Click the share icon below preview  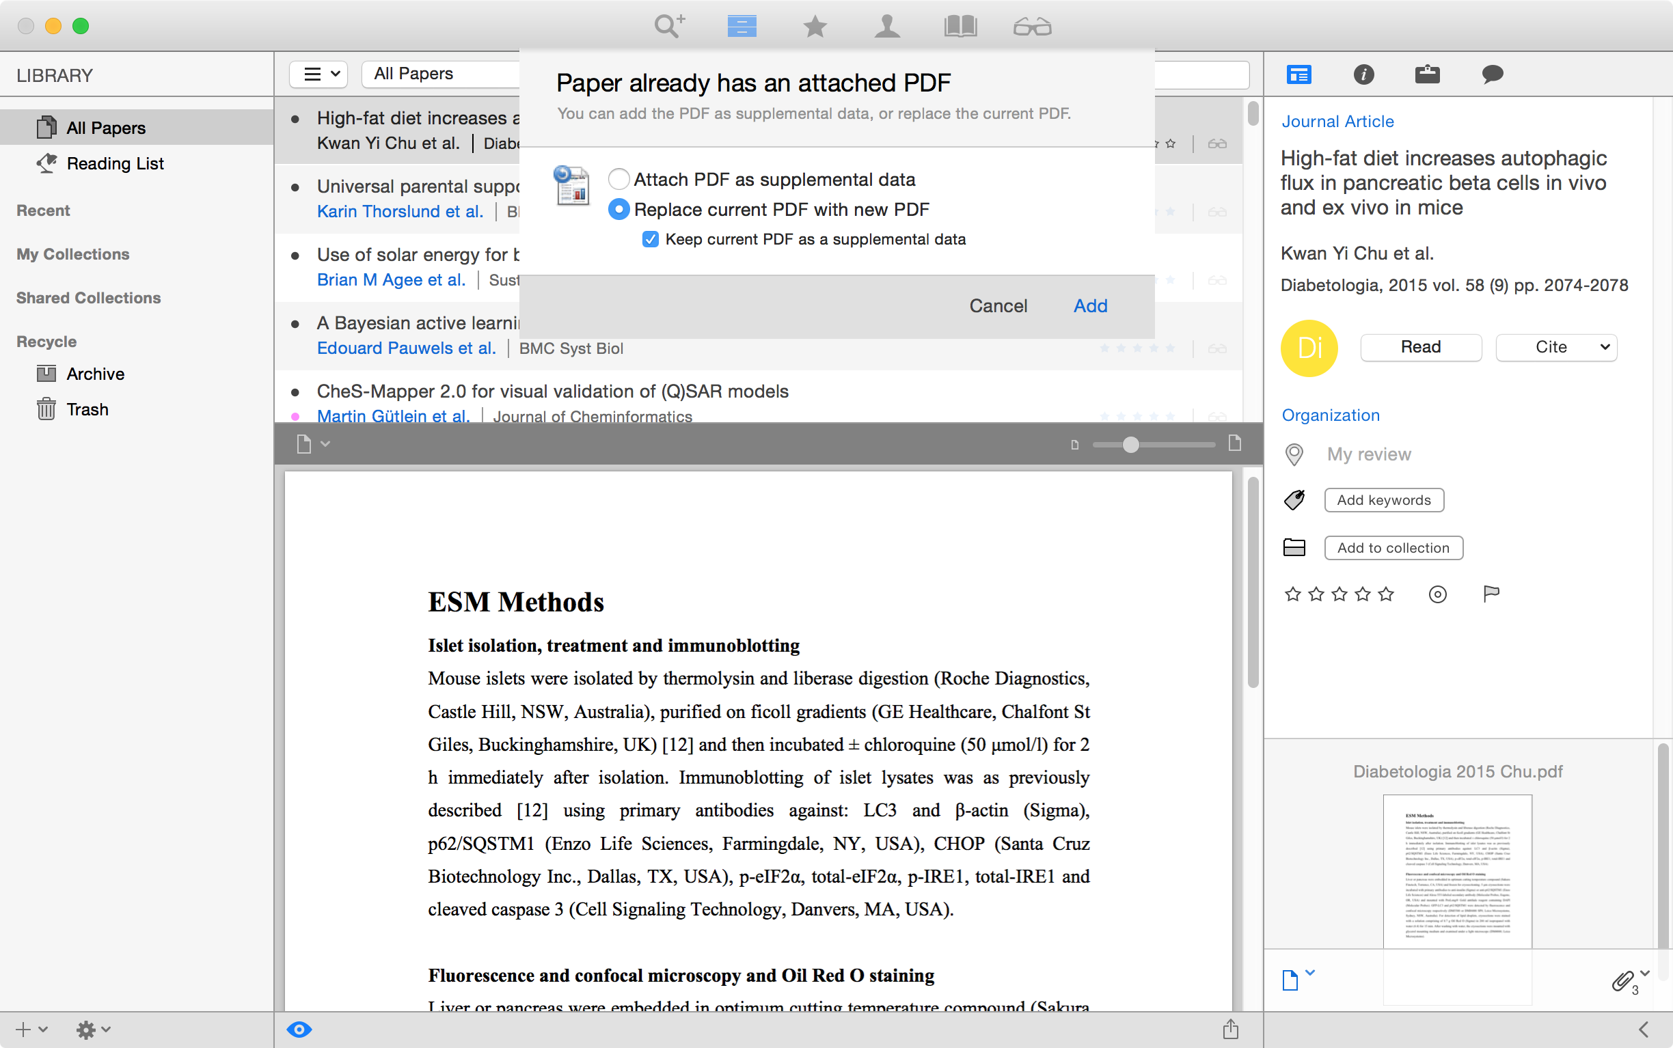[x=1231, y=1030]
